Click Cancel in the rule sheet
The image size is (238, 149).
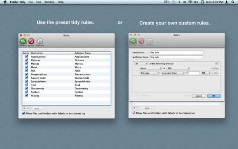(x=199, y=96)
